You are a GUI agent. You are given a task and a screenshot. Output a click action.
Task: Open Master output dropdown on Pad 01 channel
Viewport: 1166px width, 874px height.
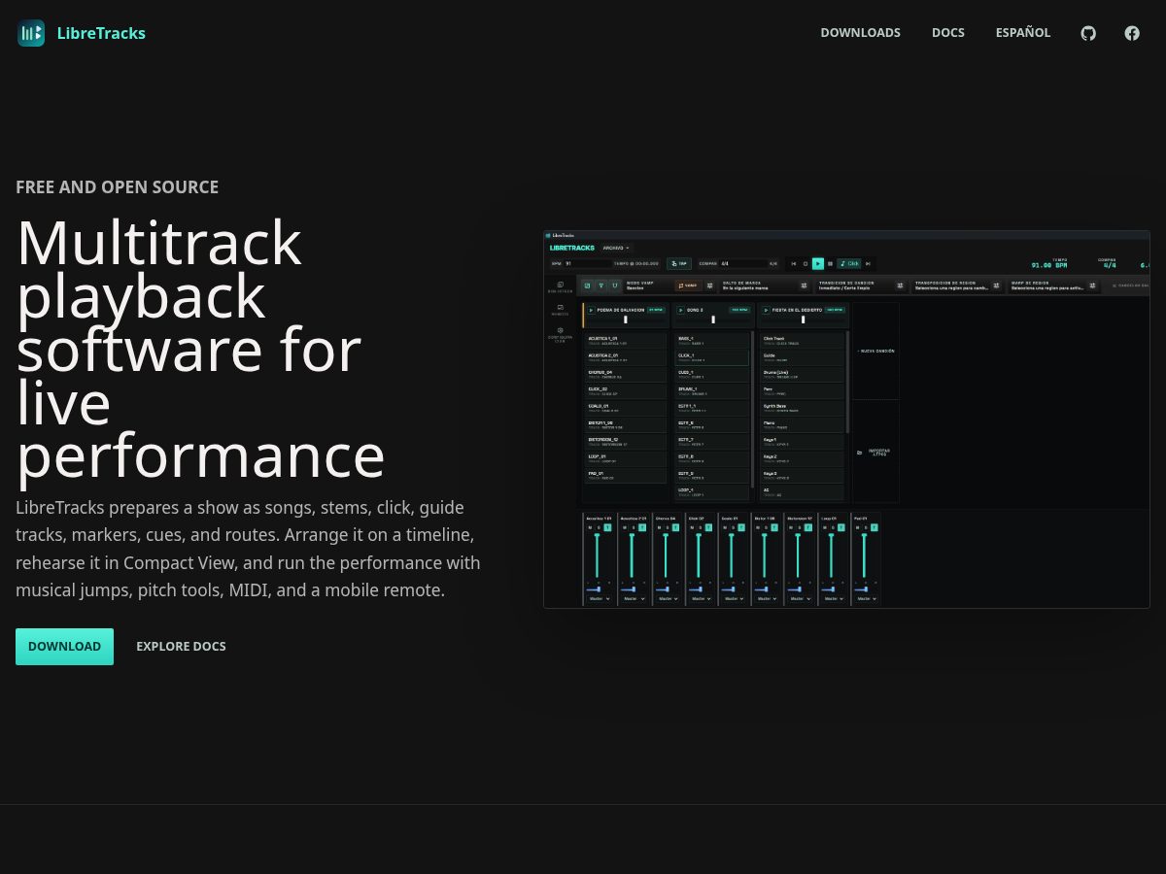point(866,599)
